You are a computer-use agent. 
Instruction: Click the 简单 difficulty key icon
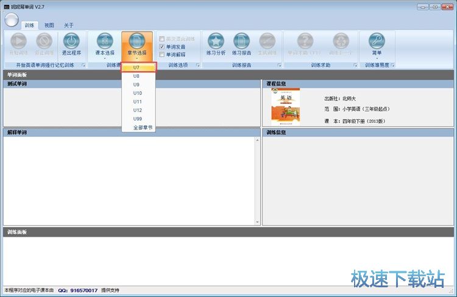click(377, 41)
